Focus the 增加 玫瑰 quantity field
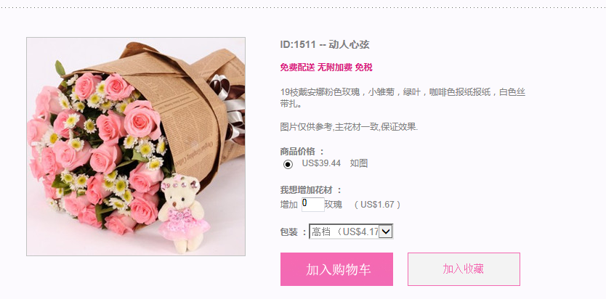The height and width of the screenshot is (299, 606). (x=312, y=205)
